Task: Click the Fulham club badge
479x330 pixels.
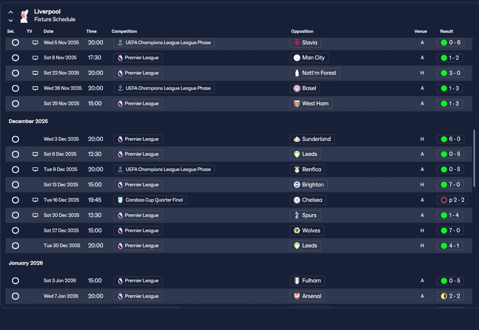Action: pos(297,281)
